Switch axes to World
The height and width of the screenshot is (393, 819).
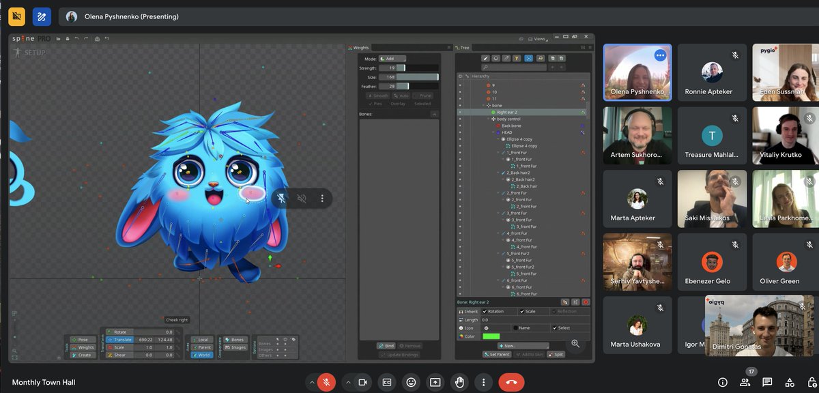point(203,355)
